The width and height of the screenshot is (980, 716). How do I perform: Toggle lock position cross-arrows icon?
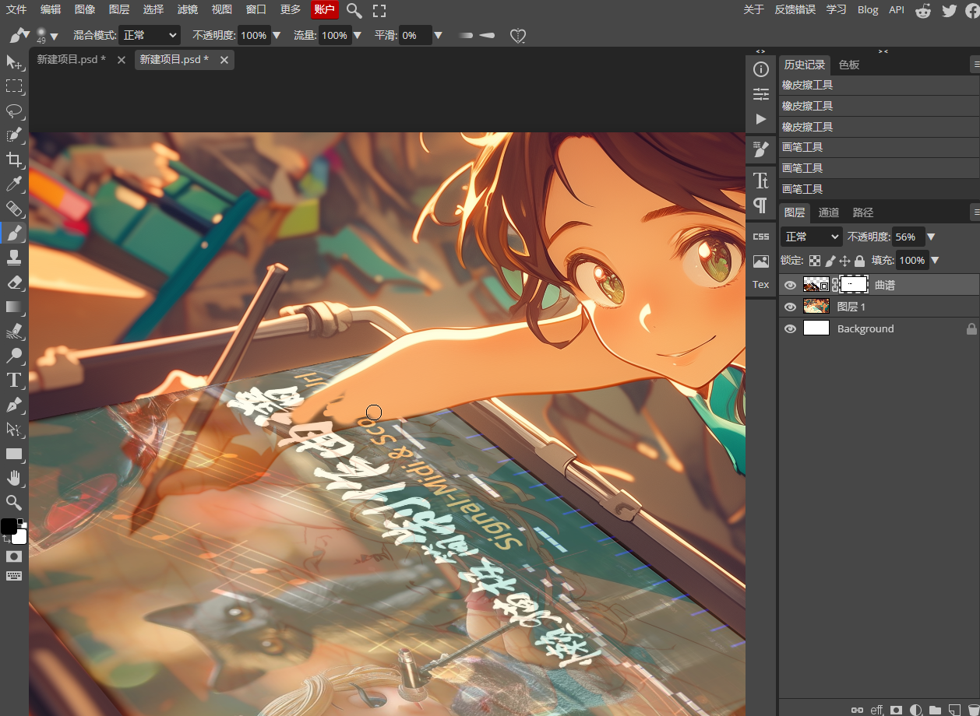(844, 261)
